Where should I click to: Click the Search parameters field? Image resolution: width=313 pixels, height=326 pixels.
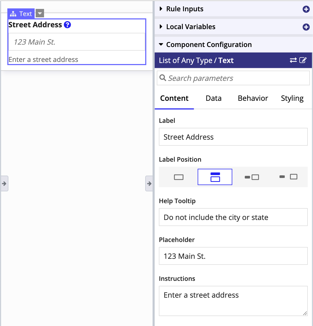pyautogui.click(x=233, y=78)
